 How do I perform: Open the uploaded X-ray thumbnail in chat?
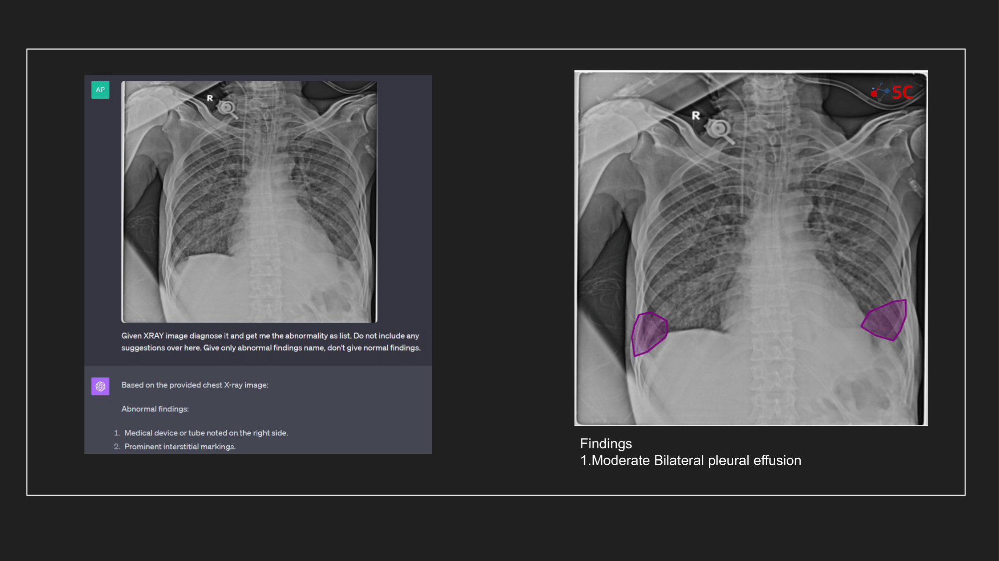249,201
